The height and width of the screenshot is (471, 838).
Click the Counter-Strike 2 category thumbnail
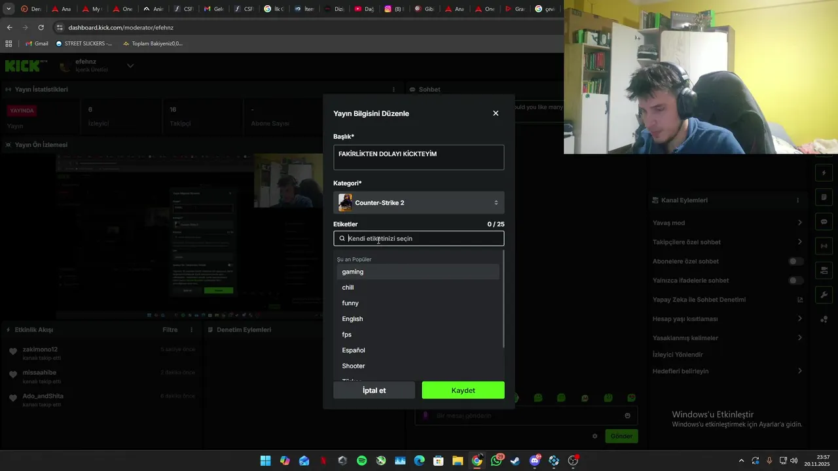(345, 203)
